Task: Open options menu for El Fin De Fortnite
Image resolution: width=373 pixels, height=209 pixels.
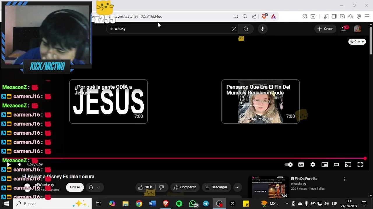Action: [x=345, y=179]
